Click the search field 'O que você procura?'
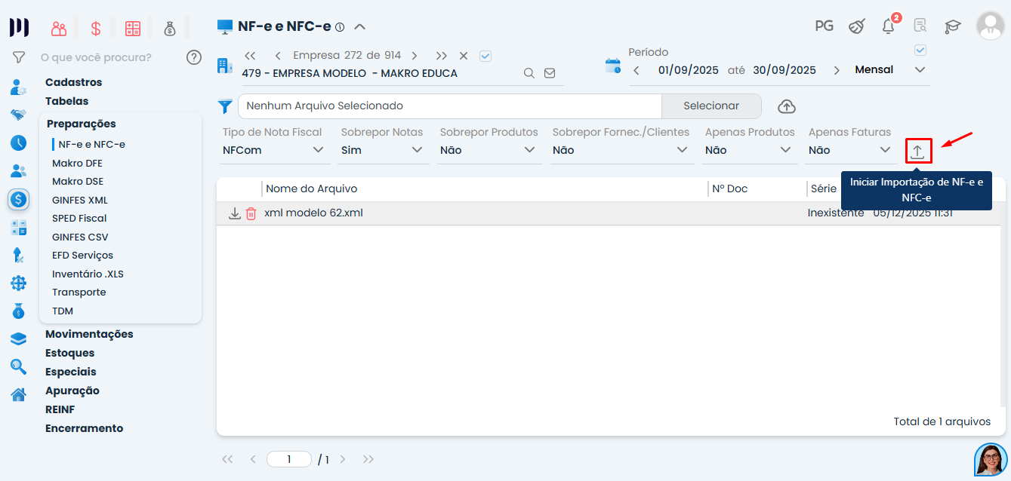Image resolution: width=1011 pixels, height=481 pixels. tap(96, 57)
